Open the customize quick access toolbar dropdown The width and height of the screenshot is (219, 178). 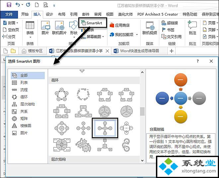coord(54,5)
